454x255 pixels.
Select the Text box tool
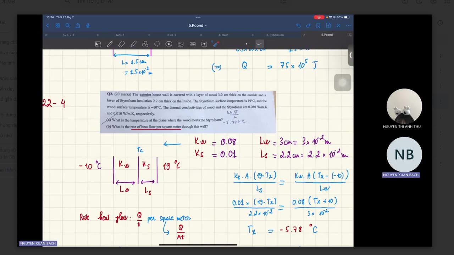pyautogui.click(x=204, y=44)
